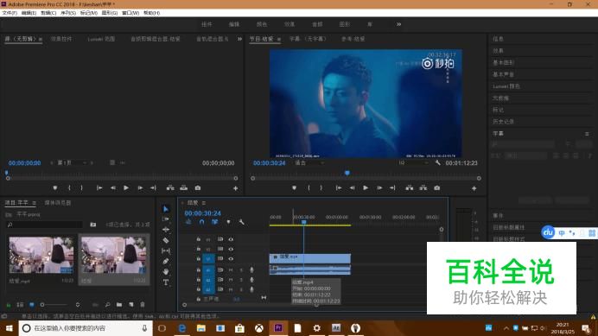
Task: Open History panel on right
Action: 503,122
